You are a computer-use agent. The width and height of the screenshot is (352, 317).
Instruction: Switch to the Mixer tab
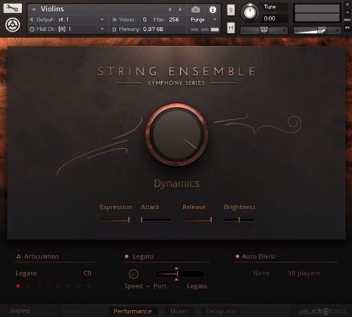(x=179, y=311)
